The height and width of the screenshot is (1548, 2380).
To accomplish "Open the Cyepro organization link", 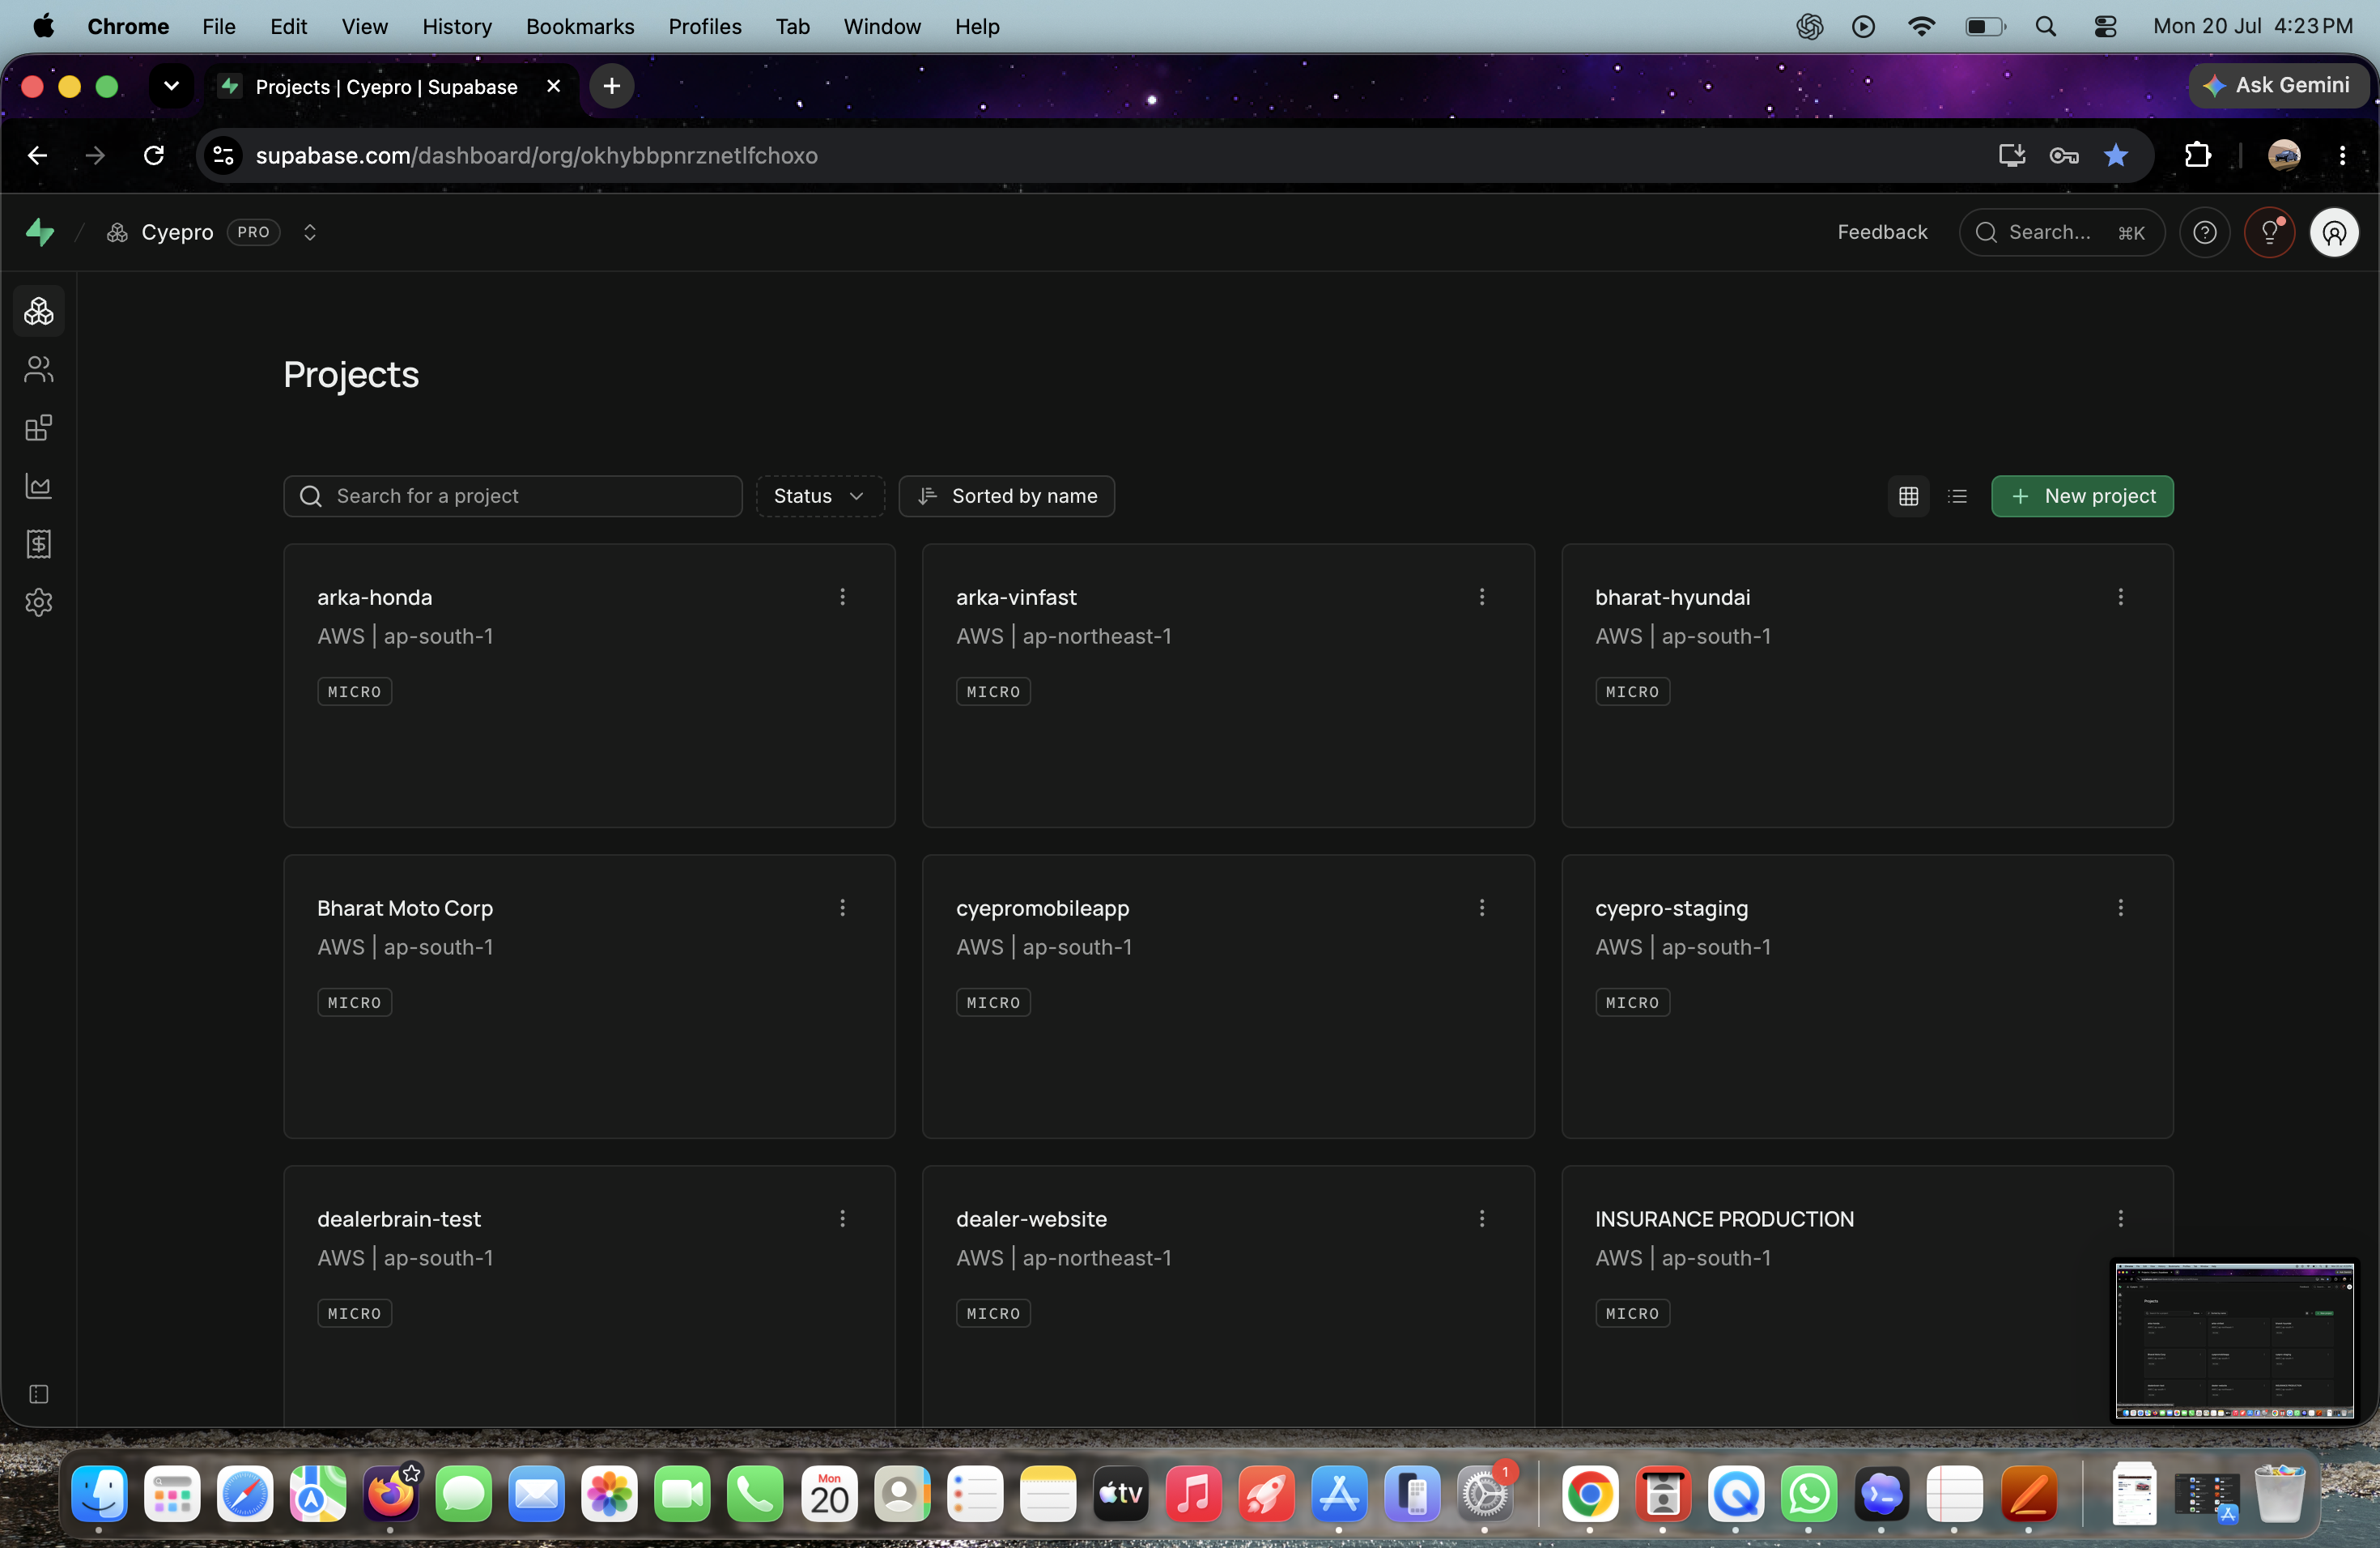I will [177, 232].
